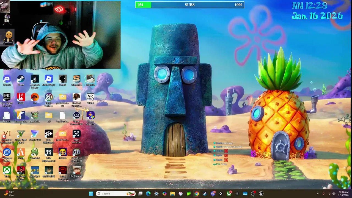The height and width of the screenshot is (198, 352).
Task: Open the Jagex Launcher icon
Action: coord(76,137)
